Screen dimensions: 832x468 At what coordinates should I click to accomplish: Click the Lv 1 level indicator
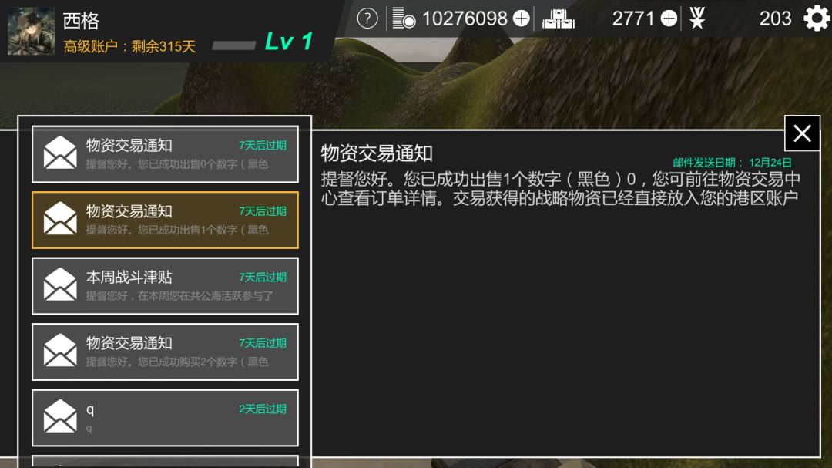coord(289,42)
